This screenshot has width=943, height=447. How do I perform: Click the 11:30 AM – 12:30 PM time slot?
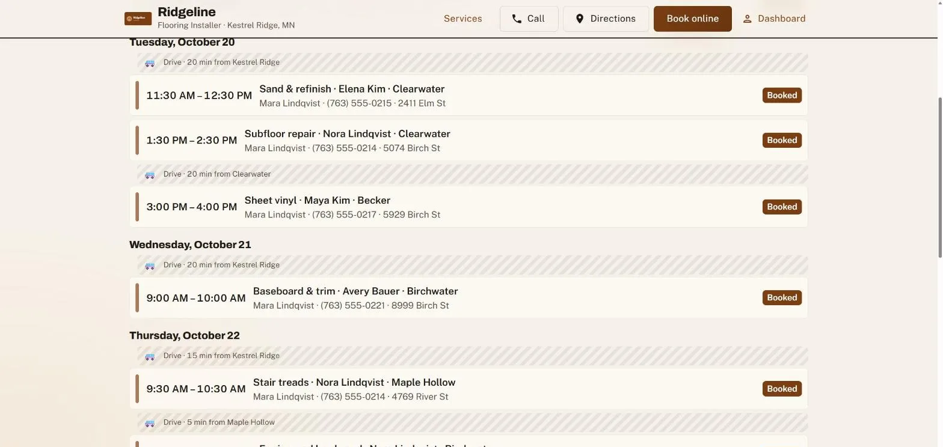[199, 96]
